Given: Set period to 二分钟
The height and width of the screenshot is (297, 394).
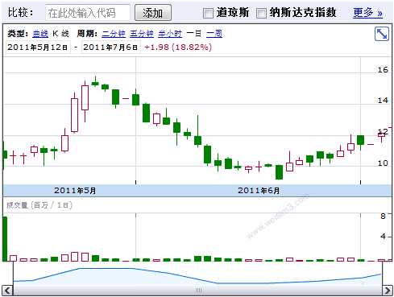Looking at the screenshot, I should (x=114, y=34).
